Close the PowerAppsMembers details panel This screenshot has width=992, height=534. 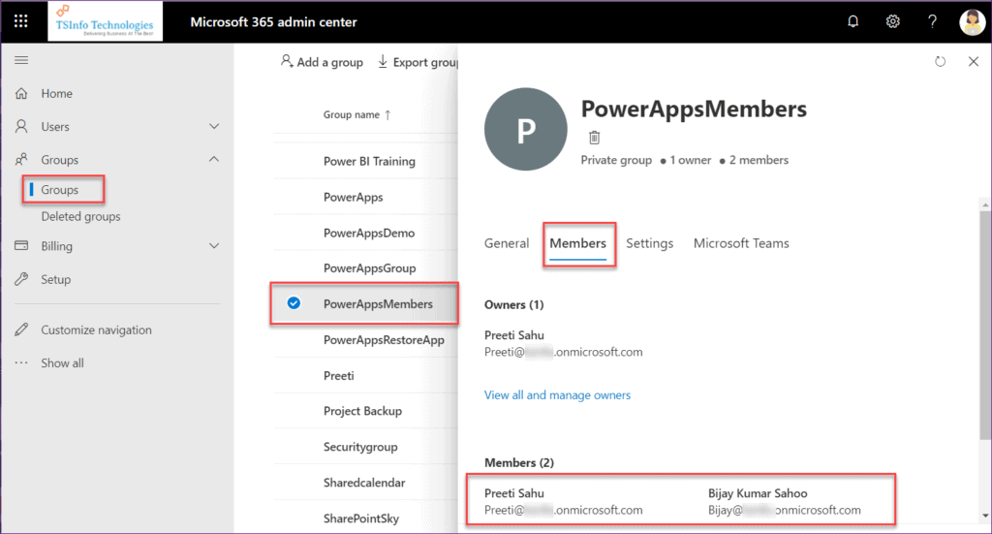click(x=973, y=61)
